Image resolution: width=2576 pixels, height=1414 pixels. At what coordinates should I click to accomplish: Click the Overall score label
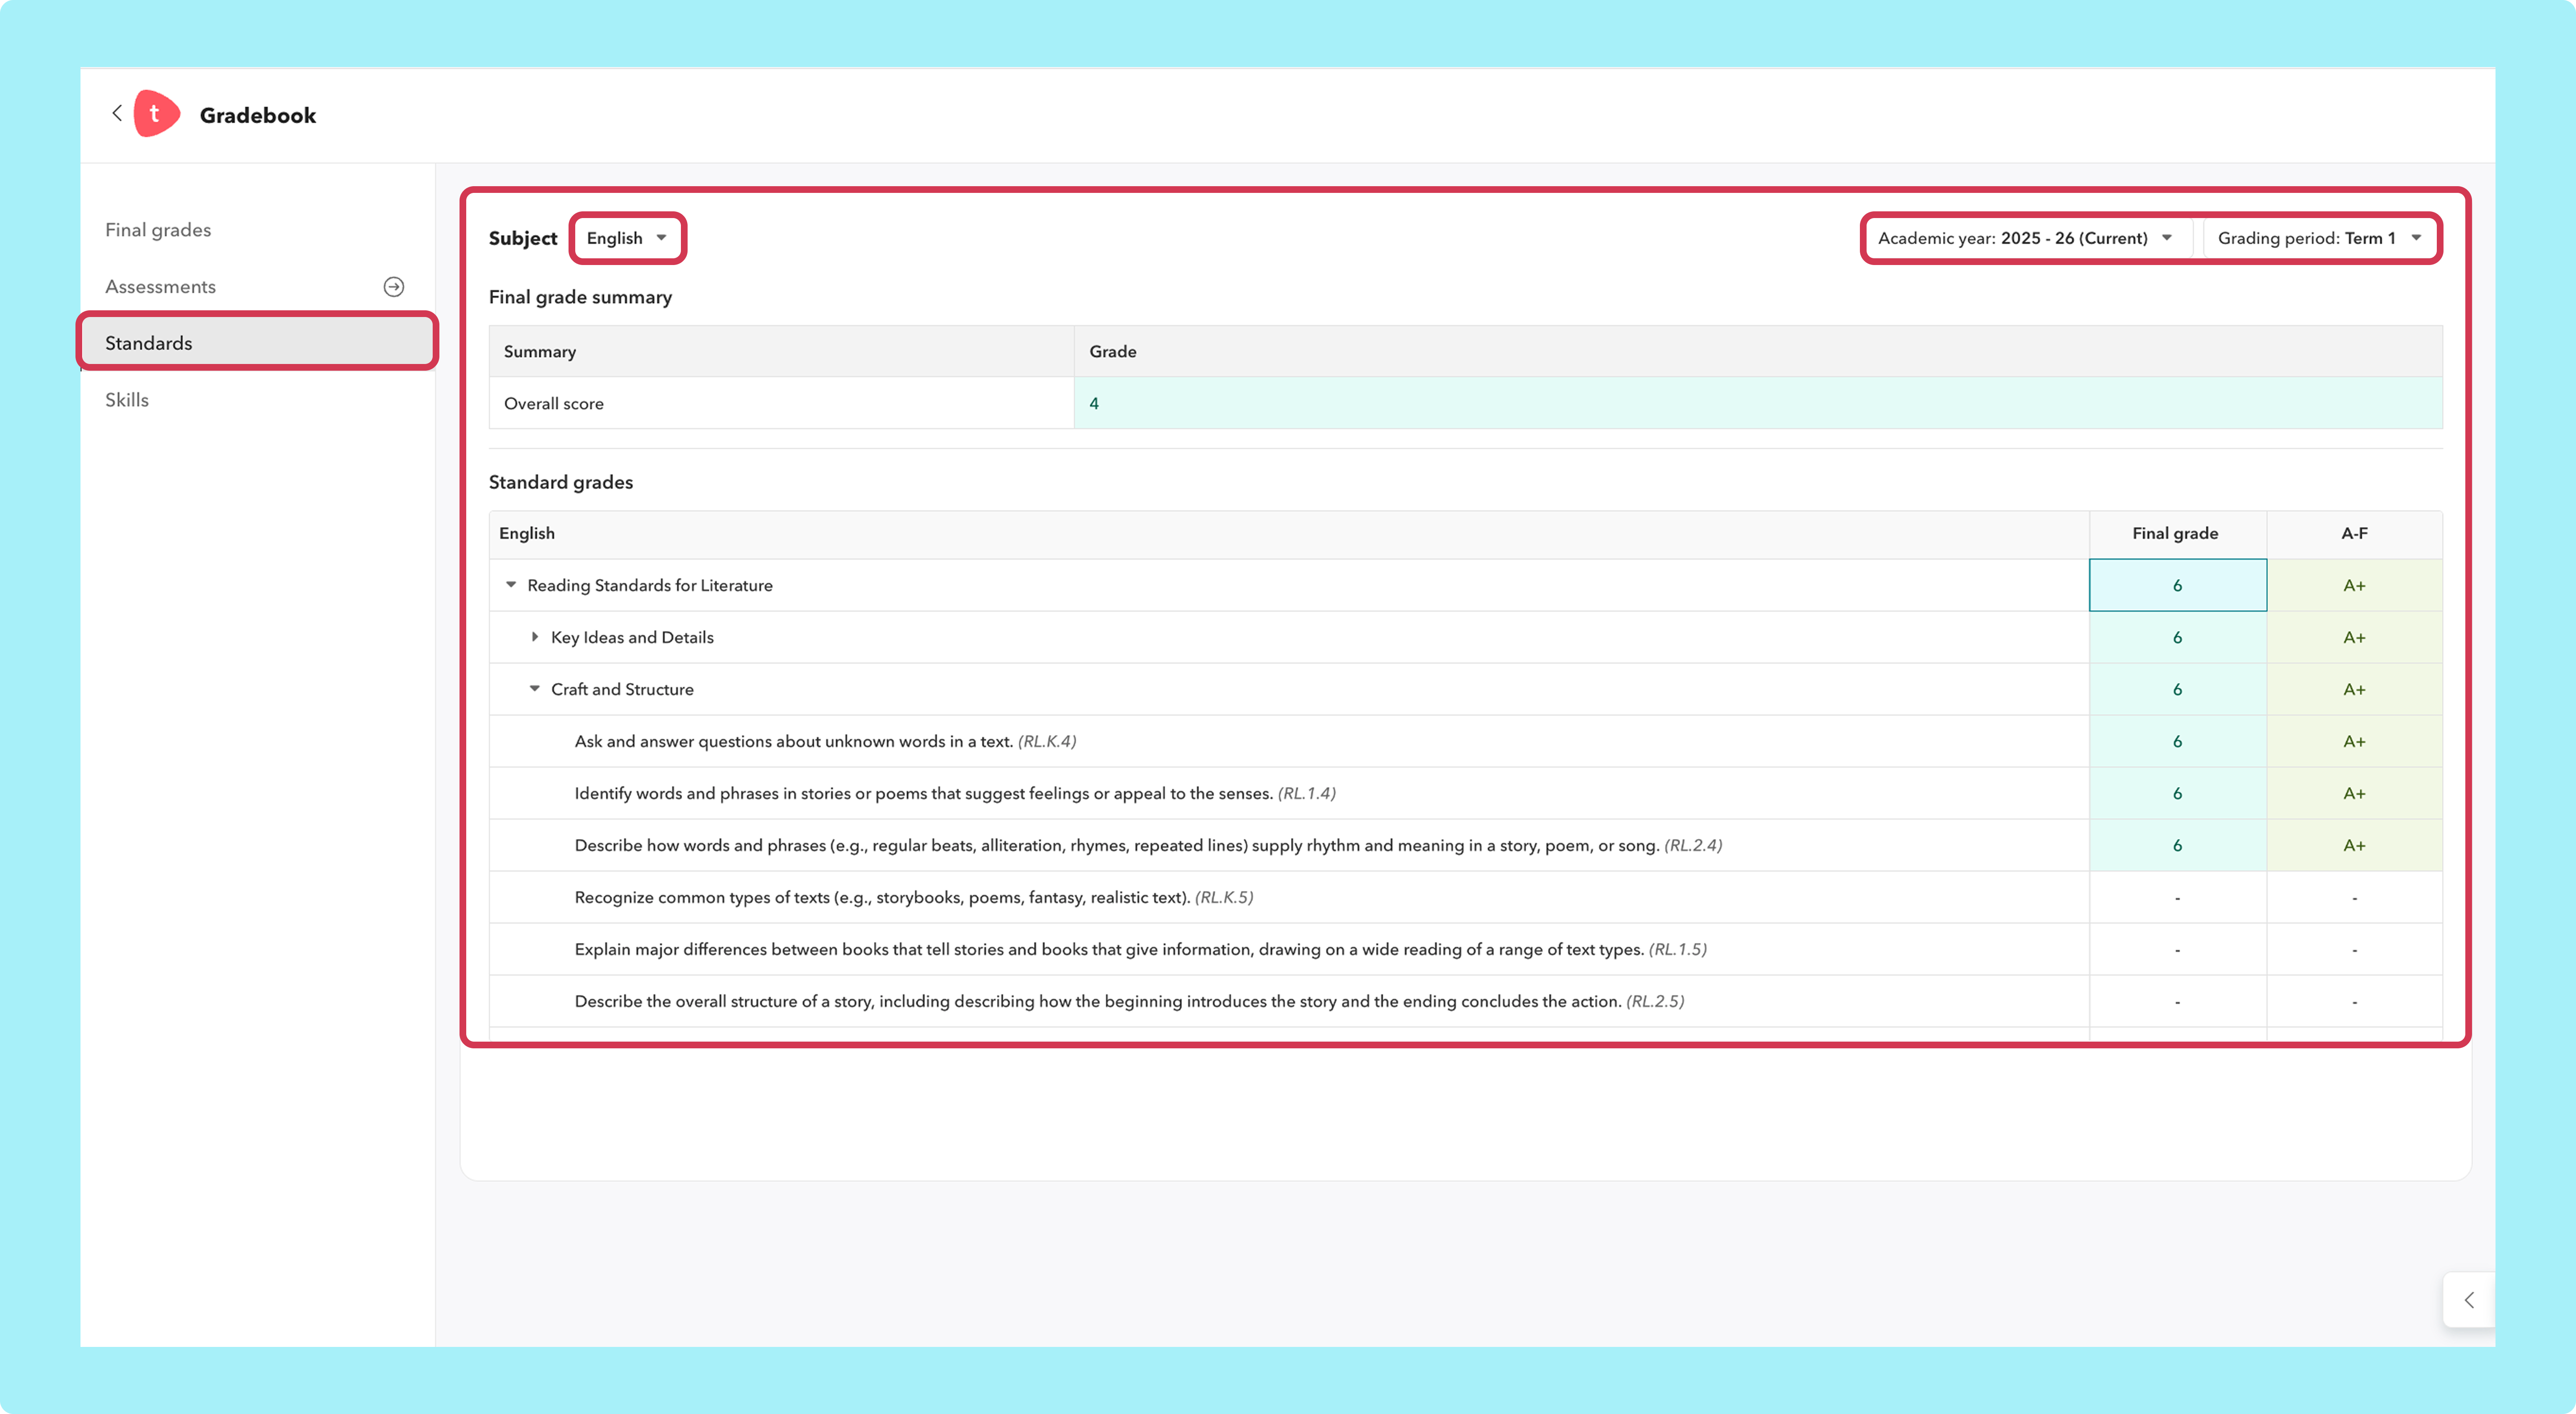pyautogui.click(x=554, y=403)
